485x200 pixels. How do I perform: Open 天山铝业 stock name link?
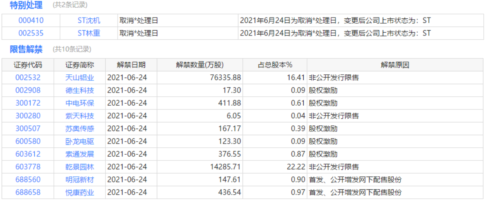click(80, 78)
